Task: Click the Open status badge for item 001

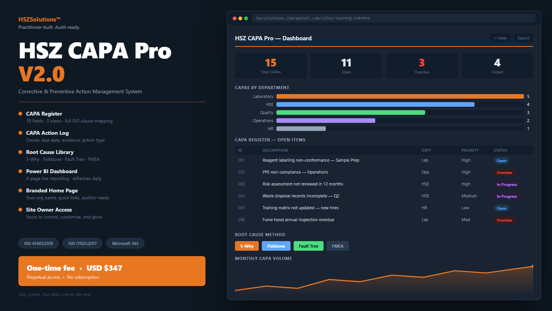Action: (501, 160)
